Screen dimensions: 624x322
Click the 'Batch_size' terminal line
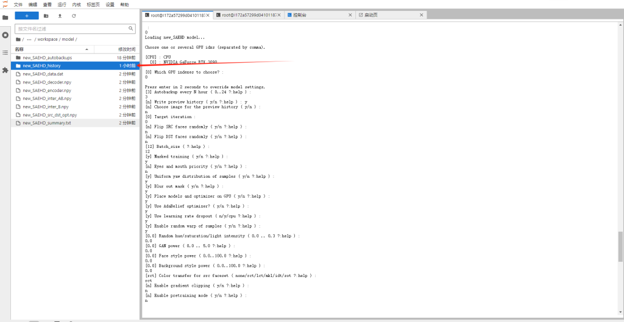179,147
